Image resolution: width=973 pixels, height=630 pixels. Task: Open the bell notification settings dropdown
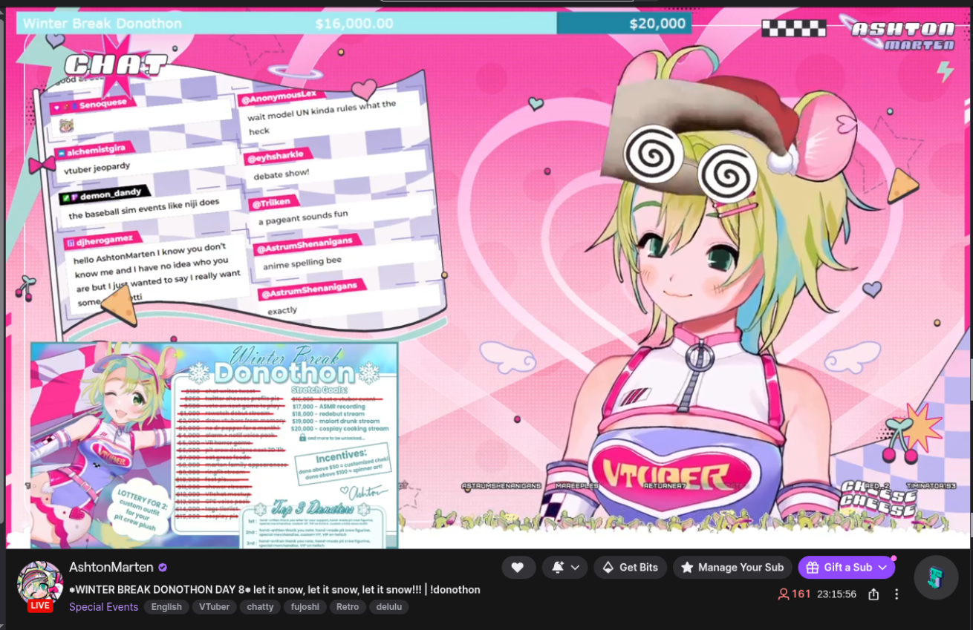[565, 568]
